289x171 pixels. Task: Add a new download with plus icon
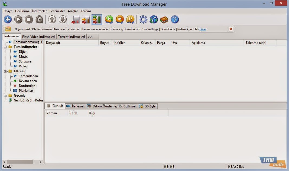click(8, 19)
